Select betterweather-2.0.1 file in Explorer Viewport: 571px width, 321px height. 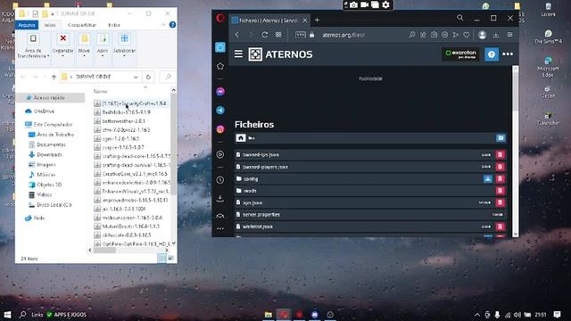124,121
